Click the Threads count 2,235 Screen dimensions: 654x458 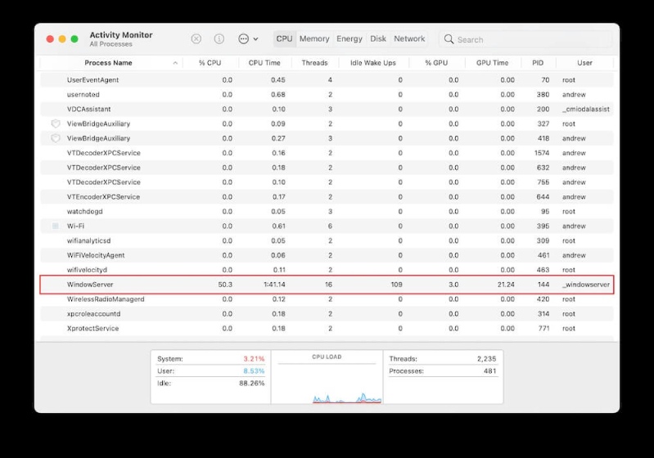(x=487, y=359)
